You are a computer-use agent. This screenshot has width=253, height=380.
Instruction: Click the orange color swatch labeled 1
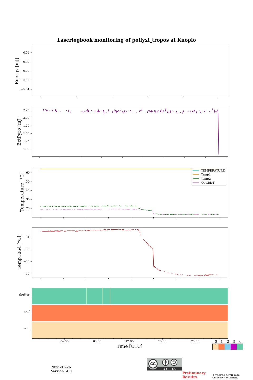(222, 347)
